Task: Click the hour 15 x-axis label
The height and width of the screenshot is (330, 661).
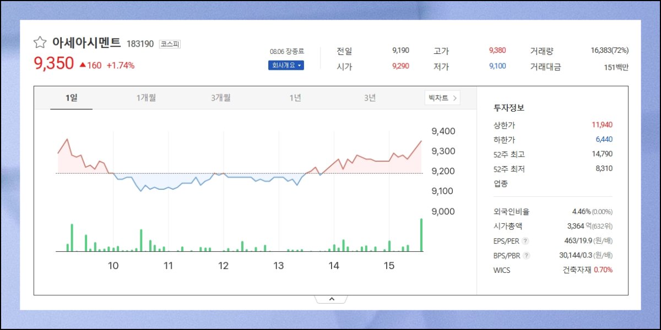Action: pyautogui.click(x=389, y=266)
